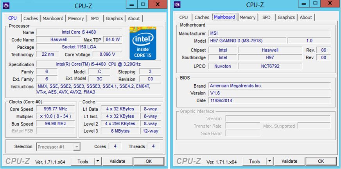Click Core Speed value 999.77 MHz
The height and width of the screenshot is (169, 341).
[x=55, y=109]
